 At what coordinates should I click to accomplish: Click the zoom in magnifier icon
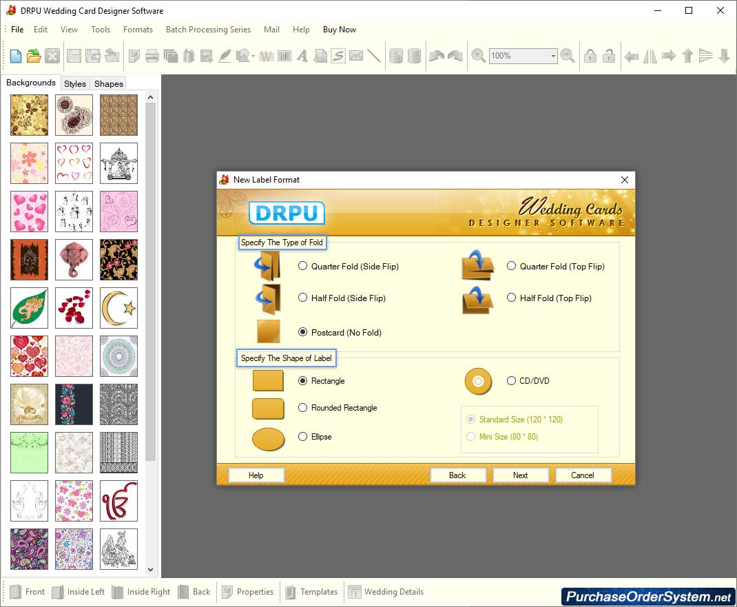pos(479,56)
